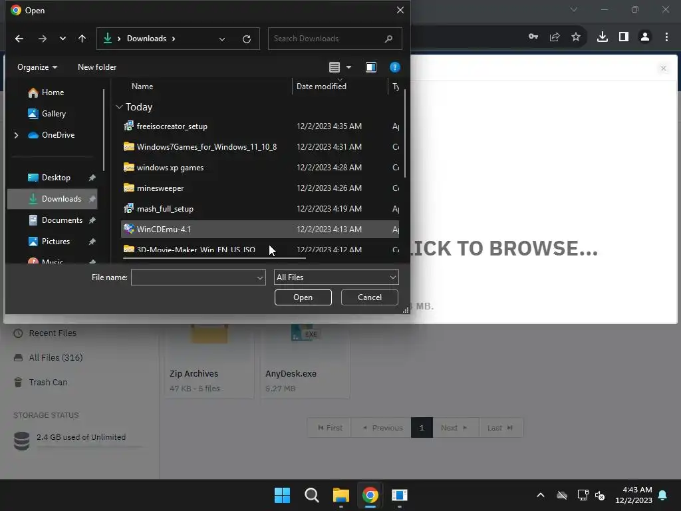Refresh the Downloads folder listing

247,39
